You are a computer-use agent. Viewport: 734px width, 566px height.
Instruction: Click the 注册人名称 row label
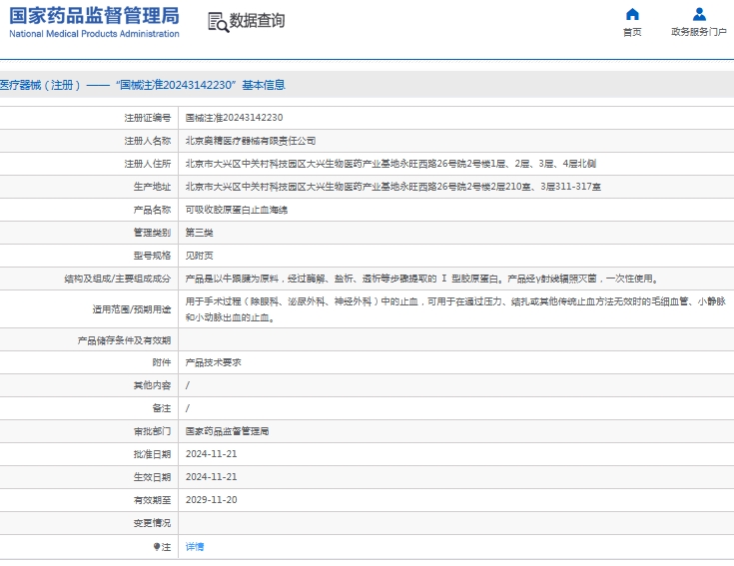(148, 141)
